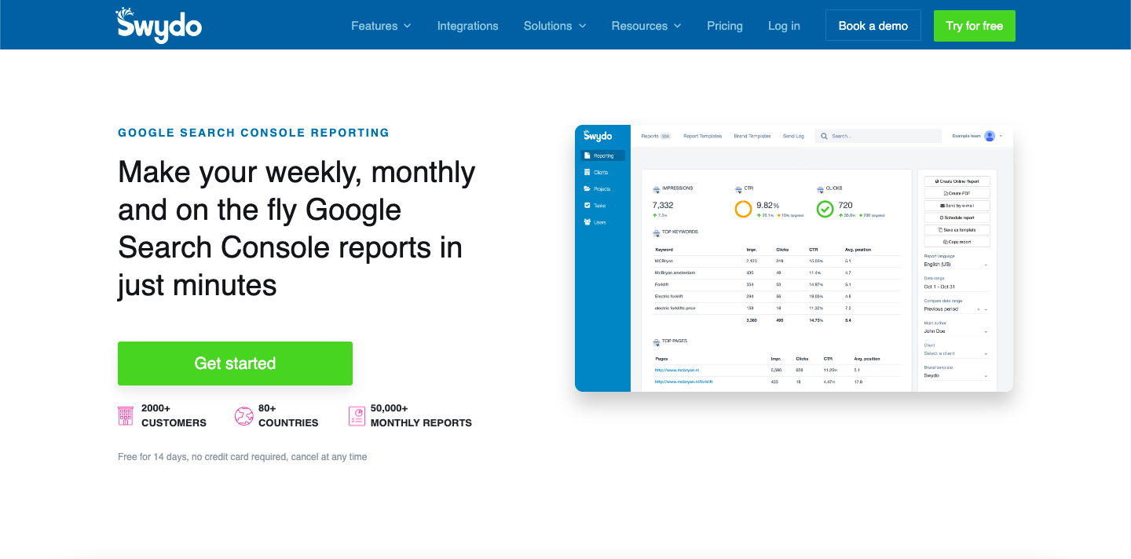1131x559 pixels.
Task: Click the Reporting file icon in preview sidebar
Action: [587, 155]
